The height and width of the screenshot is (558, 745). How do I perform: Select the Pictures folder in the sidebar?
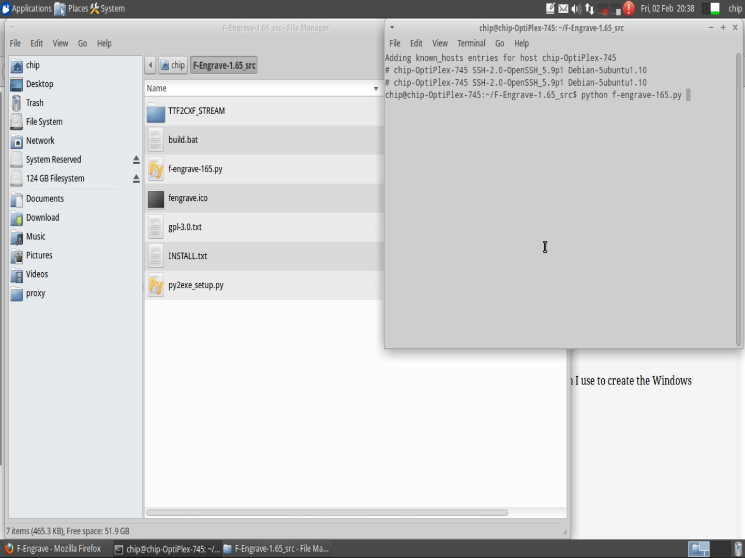point(39,255)
